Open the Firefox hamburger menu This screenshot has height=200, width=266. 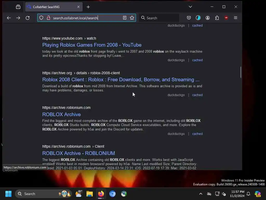(235, 18)
